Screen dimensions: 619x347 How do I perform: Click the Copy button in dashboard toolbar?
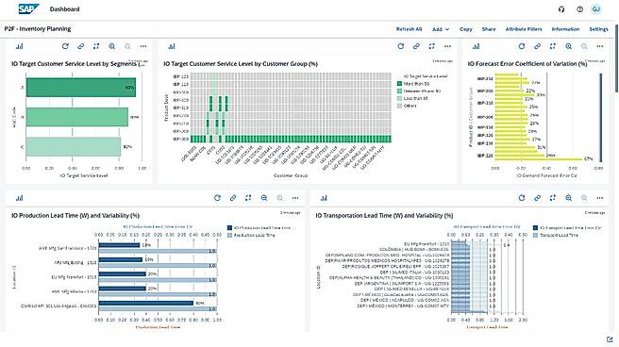(466, 29)
